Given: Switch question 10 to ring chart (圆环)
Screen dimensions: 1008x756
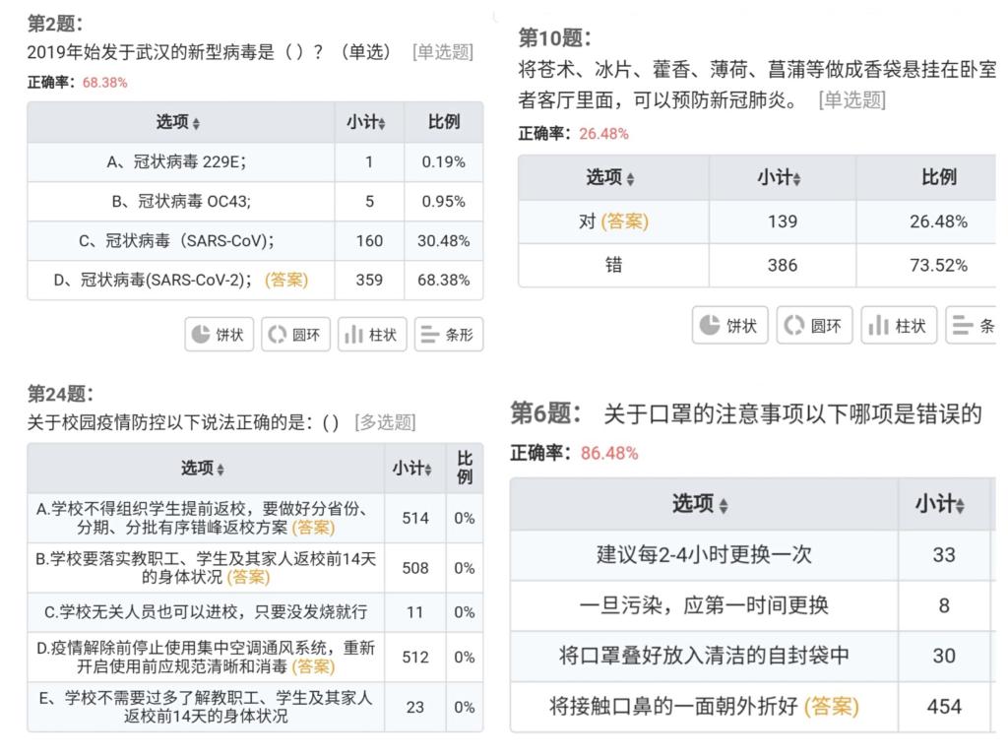Looking at the screenshot, I should (814, 325).
